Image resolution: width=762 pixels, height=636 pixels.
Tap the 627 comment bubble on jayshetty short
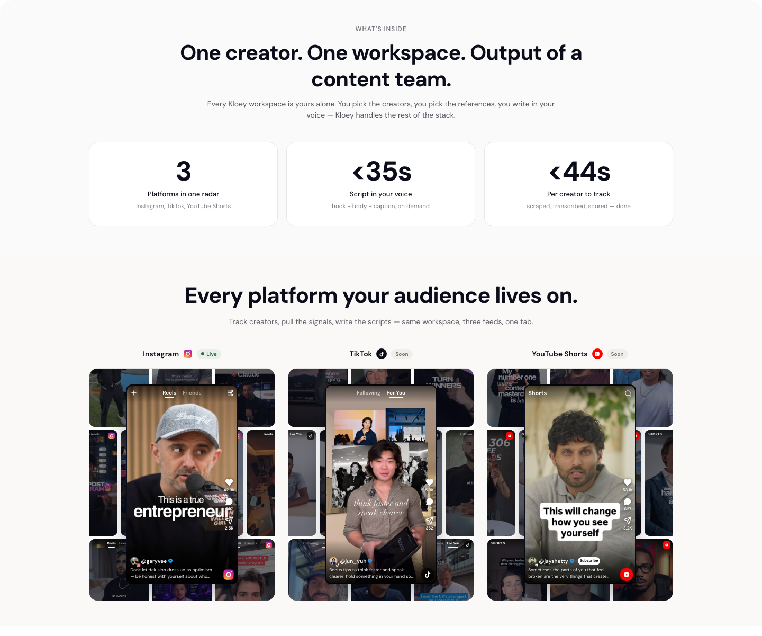point(628,501)
